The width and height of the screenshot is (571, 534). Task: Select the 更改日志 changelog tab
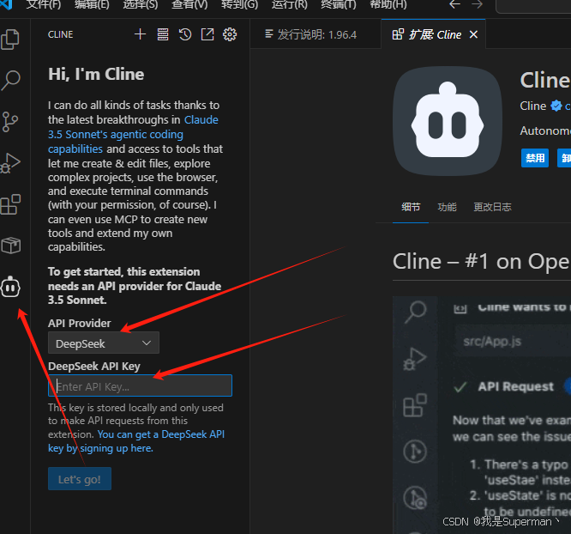pyautogui.click(x=492, y=207)
